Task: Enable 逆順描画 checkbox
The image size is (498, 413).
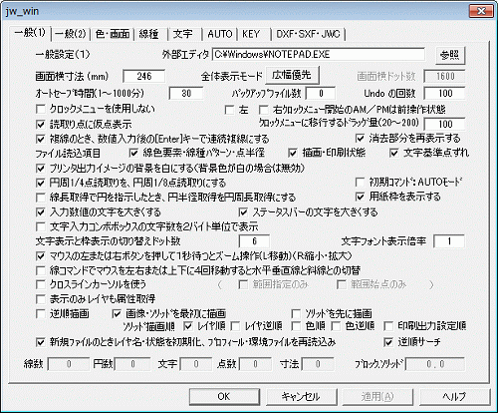Action: 41,313
